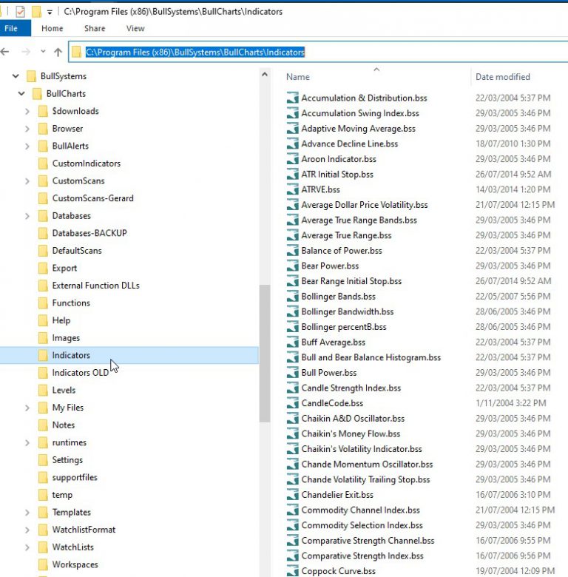Click the temp folder icon
The image size is (568, 577).
pos(43,495)
